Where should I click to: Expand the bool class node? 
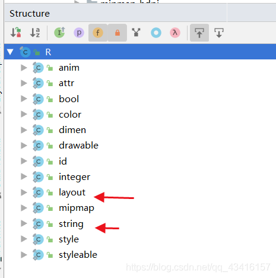pyautogui.click(x=24, y=99)
